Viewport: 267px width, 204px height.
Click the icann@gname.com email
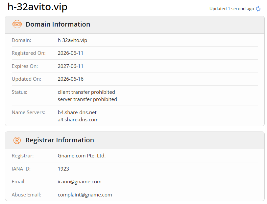[80, 182]
